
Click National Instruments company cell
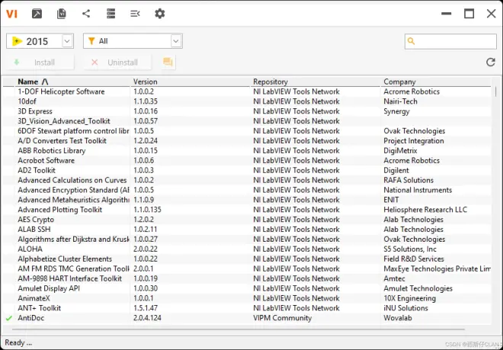(418, 190)
